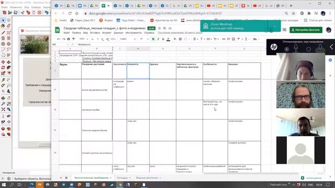Open the font family dropdown
Screen dimensions: 335x188
coord(128,39)
